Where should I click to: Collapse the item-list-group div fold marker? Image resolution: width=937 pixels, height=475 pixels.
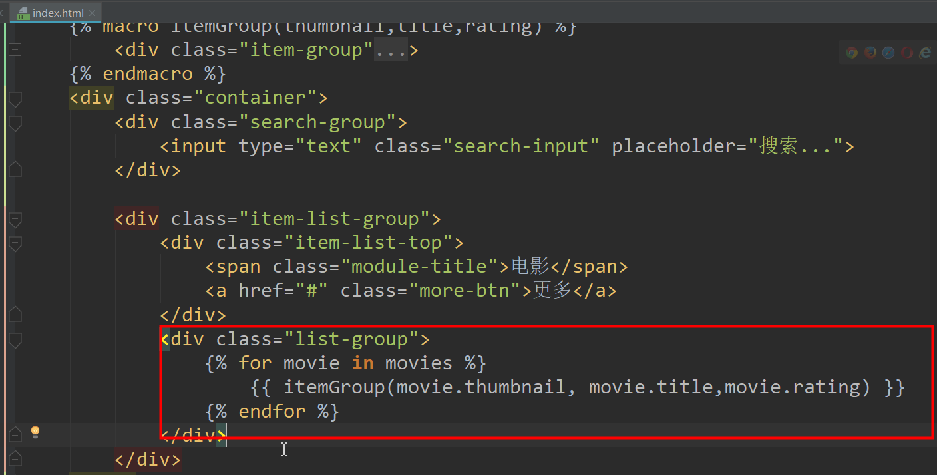point(15,219)
